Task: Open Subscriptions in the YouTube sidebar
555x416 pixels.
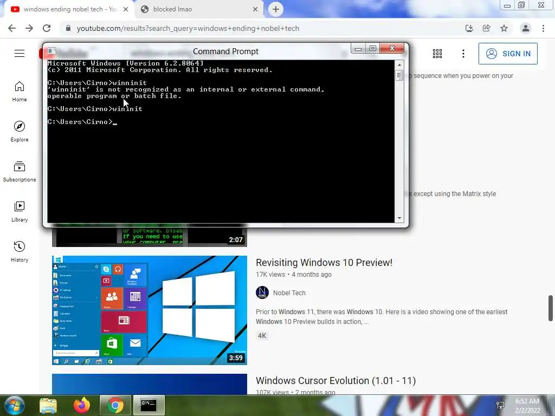Action: 20,171
